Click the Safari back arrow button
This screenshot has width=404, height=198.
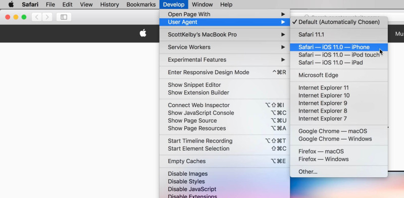click(37, 17)
